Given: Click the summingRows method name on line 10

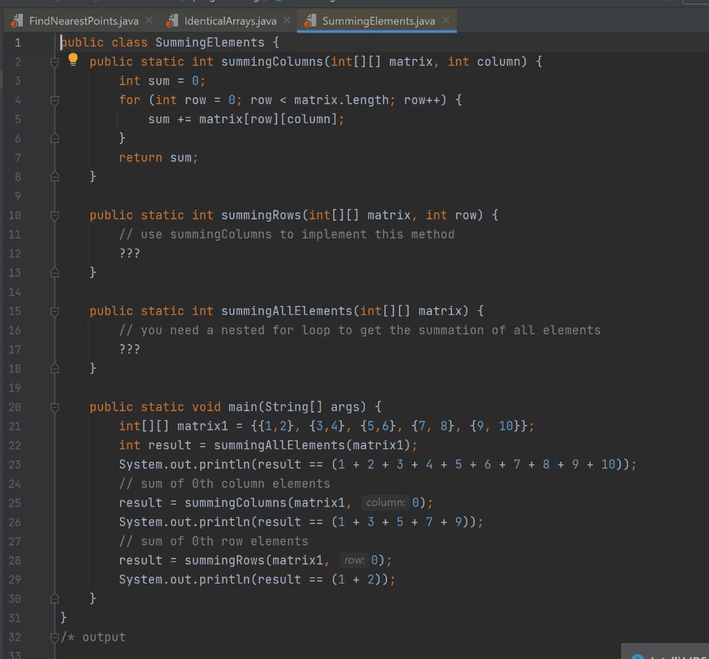Looking at the screenshot, I should tap(261, 215).
